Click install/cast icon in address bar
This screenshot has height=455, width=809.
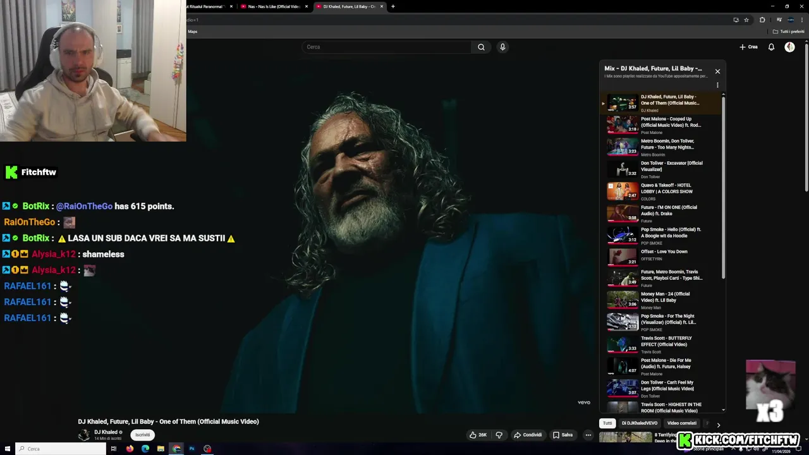pyautogui.click(x=736, y=20)
